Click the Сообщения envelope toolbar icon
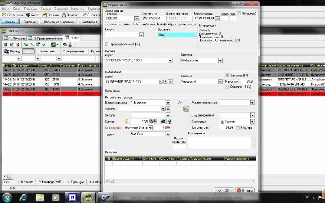 (4, 15)
